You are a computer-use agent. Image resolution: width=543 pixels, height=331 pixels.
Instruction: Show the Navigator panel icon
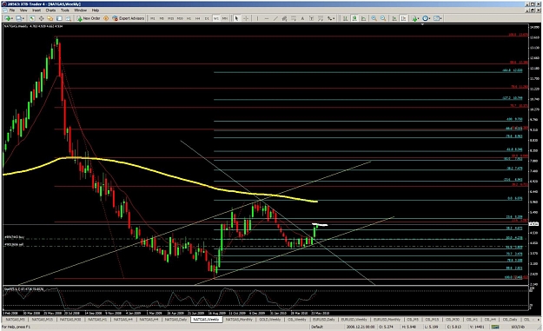(50, 18)
